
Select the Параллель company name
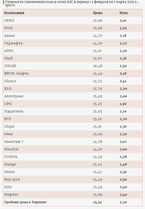point(14,111)
